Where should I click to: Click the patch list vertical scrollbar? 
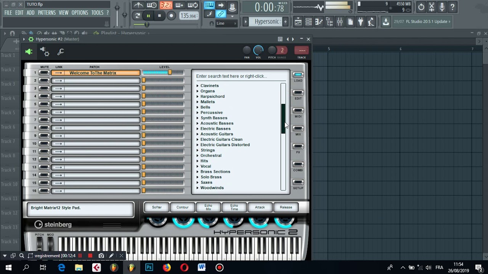click(283, 137)
